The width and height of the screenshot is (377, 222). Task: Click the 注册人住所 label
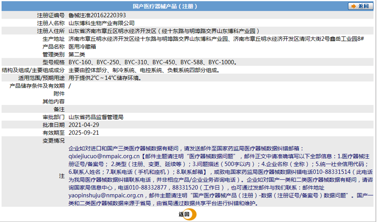point(51,31)
